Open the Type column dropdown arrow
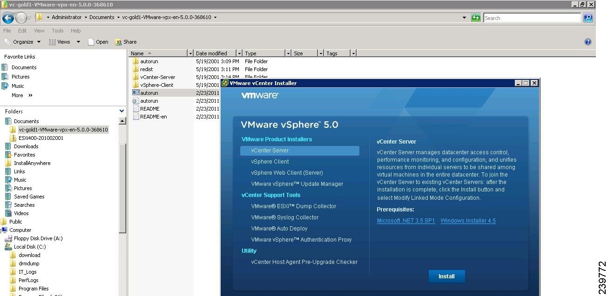This screenshot has width=608, height=296. [x=288, y=53]
